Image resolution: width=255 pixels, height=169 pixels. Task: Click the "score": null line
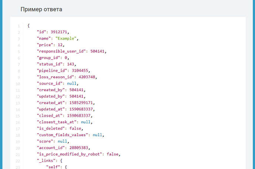point(53,141)
